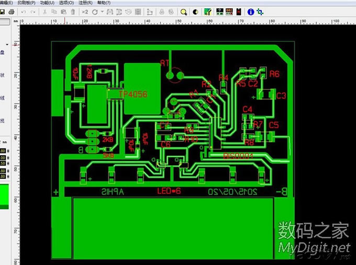356x265 pixels.
Task: Click stepper beside the first size field
Action: point(7,152)
